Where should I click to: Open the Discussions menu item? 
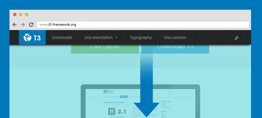pos(175,38)
